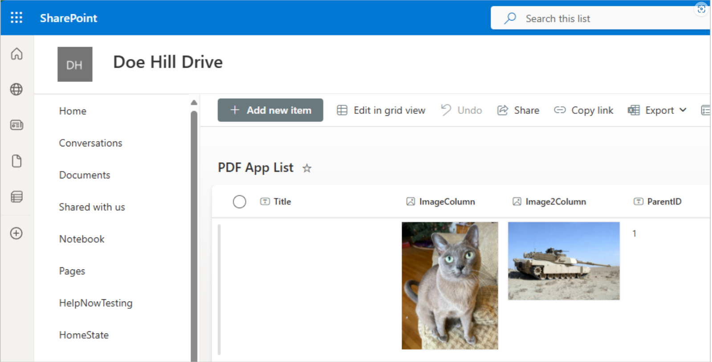Open Conversations in the site navigation
Image resolution: width=712 pixels, height=362 pixels.
click(x=91, y=143)
